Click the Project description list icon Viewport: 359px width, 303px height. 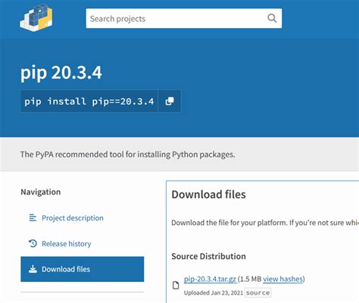33,217
